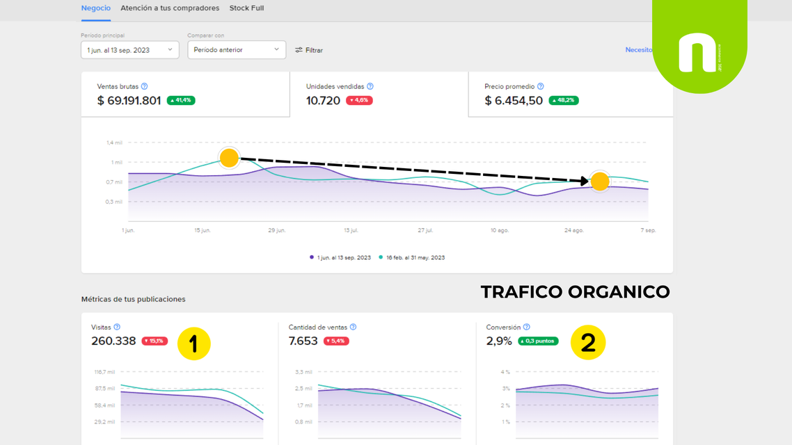Screen dimensions: 792x445
Task: Click the Necesito link on the right
Action: pyautogui.click(x=639, y=49)
